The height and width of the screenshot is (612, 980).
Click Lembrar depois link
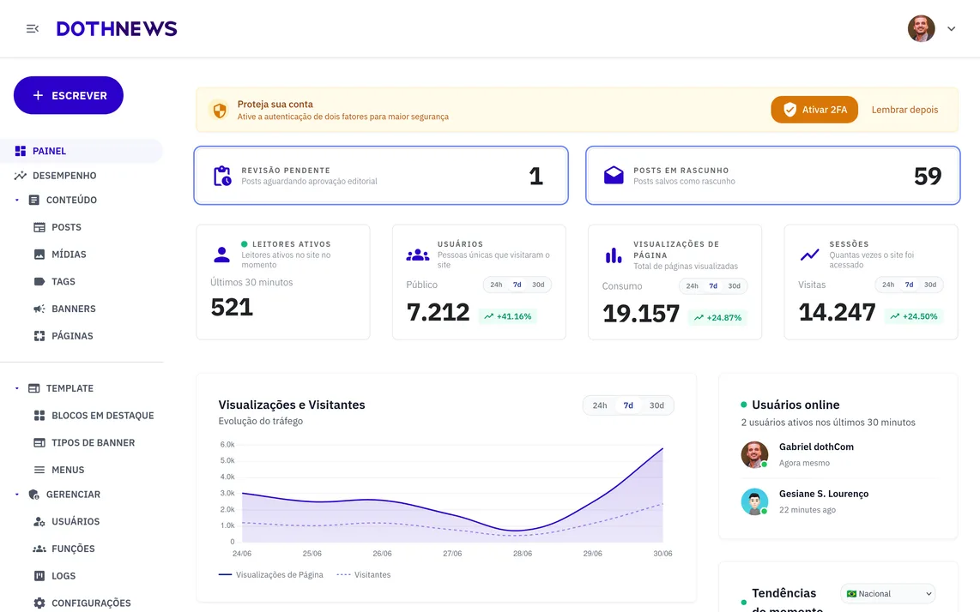(904, 110)
